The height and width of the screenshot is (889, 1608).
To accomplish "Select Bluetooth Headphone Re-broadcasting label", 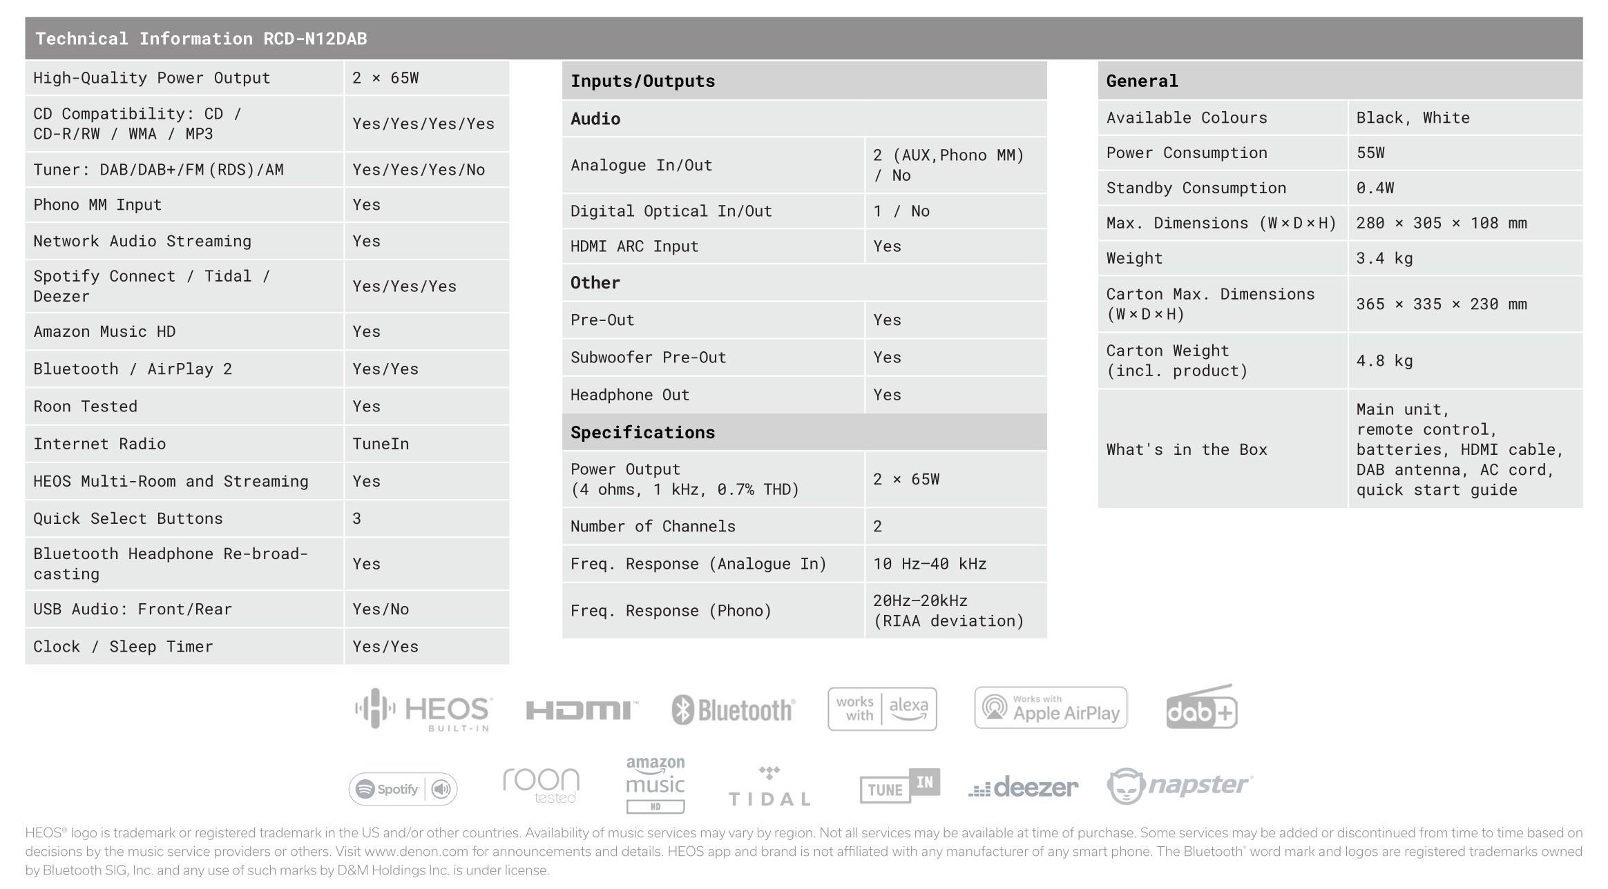I will point(171,564).
